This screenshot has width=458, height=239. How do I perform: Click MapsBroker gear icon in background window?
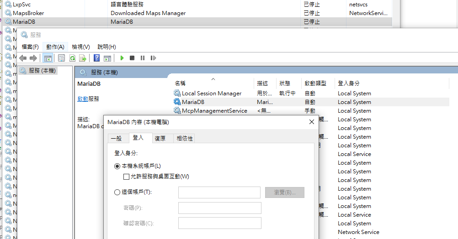coord(8,13)
